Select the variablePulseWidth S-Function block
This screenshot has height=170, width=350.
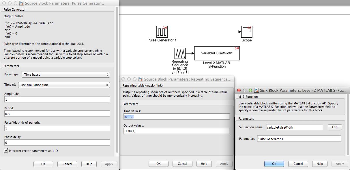(x=217, y=53)
